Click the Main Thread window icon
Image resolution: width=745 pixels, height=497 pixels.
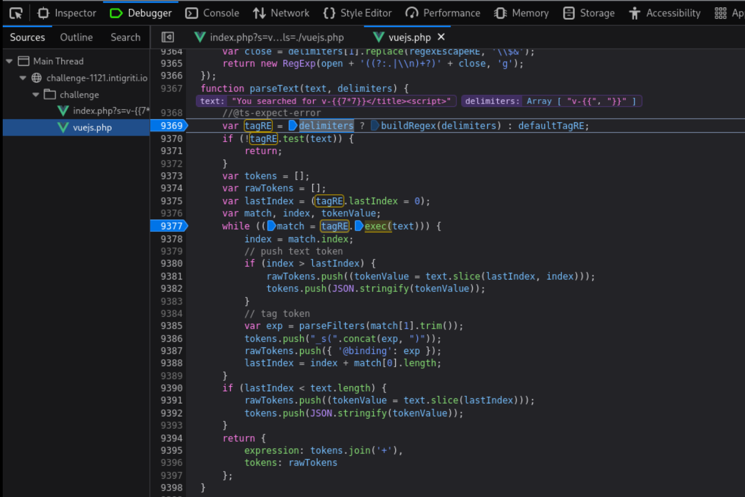pos(24,61)
